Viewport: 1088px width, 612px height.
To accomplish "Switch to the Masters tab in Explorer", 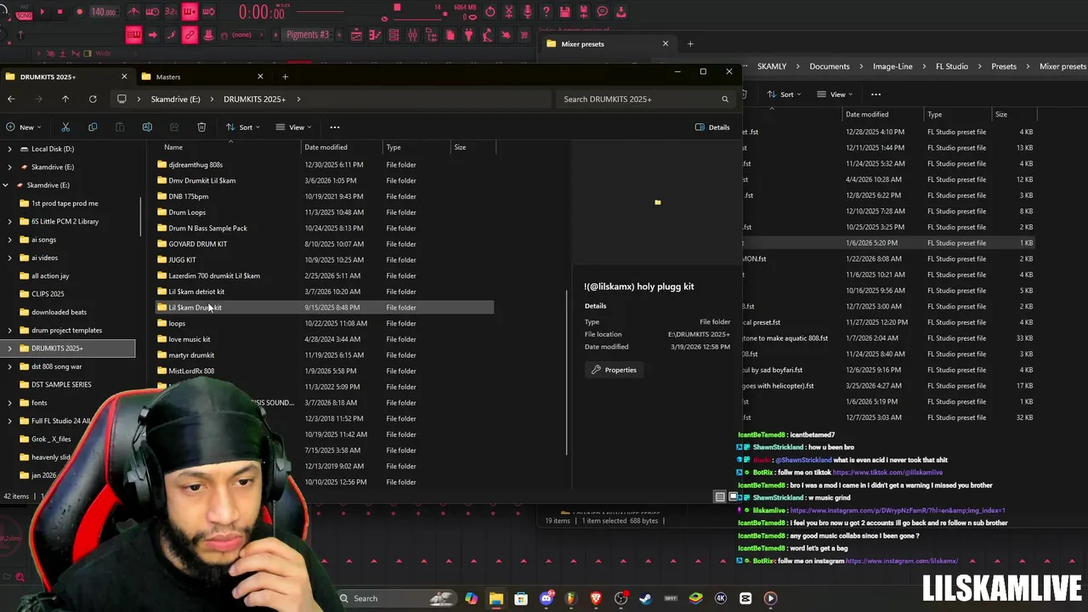I will coord(201,76).
